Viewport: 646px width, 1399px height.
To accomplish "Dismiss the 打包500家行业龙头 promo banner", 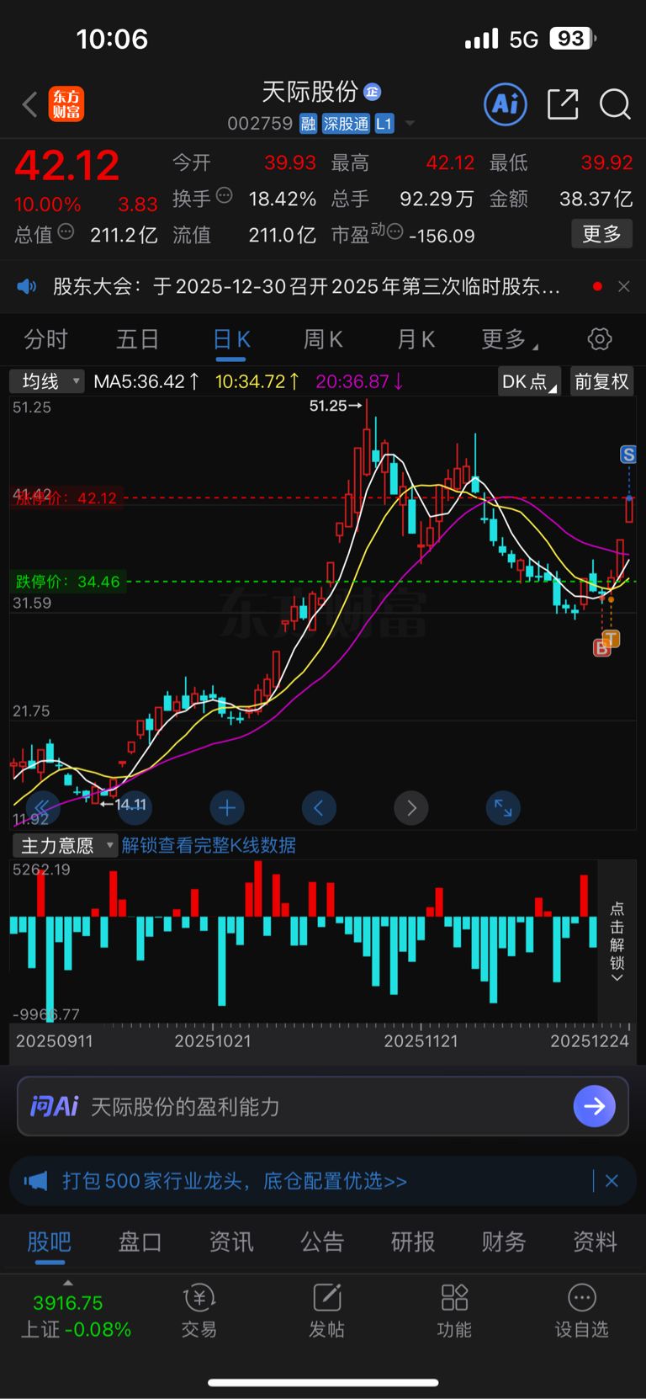I will [612, 1181].
